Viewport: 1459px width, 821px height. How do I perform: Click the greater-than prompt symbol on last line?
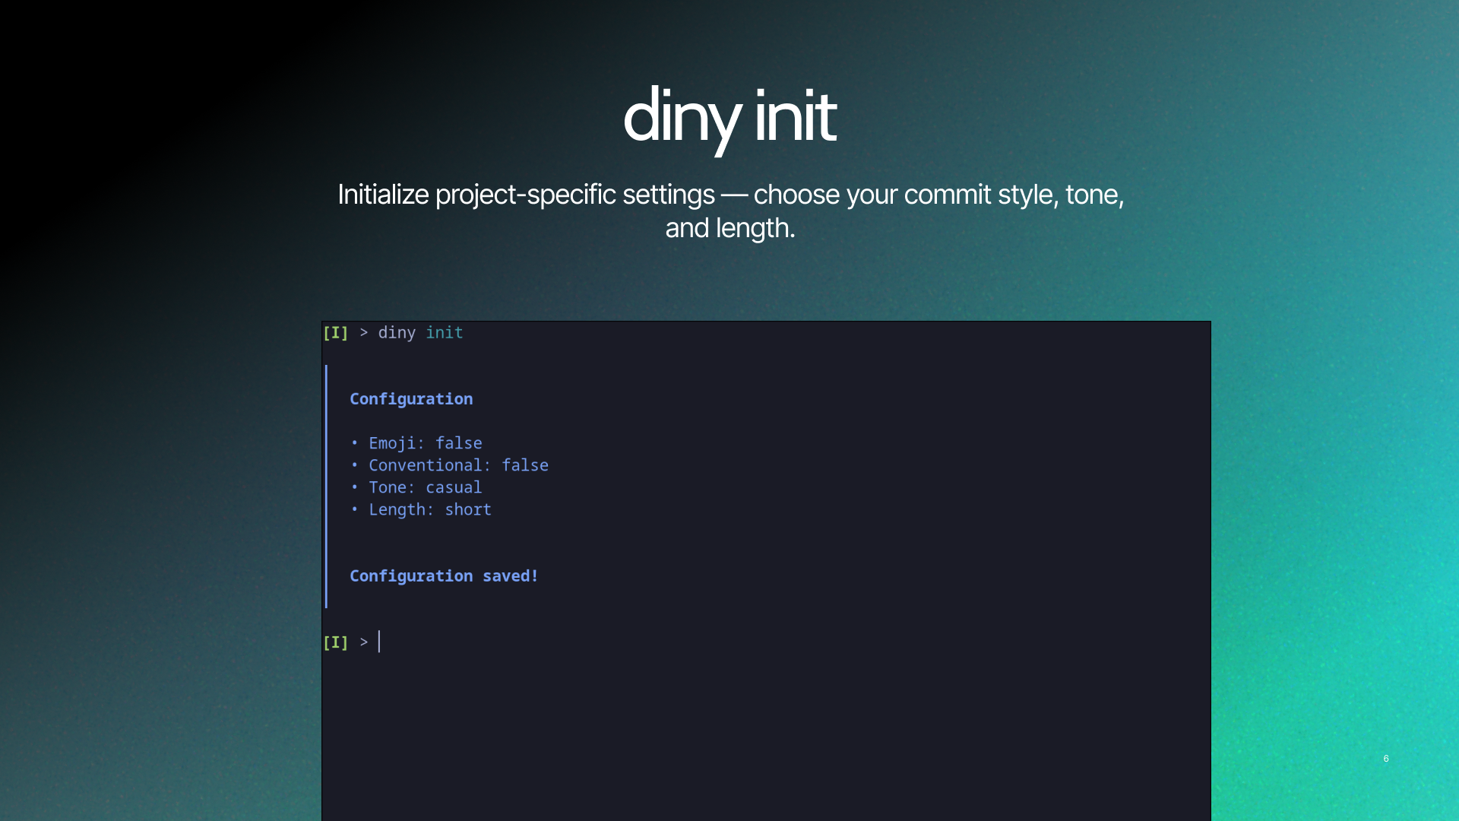click(363, 642)
